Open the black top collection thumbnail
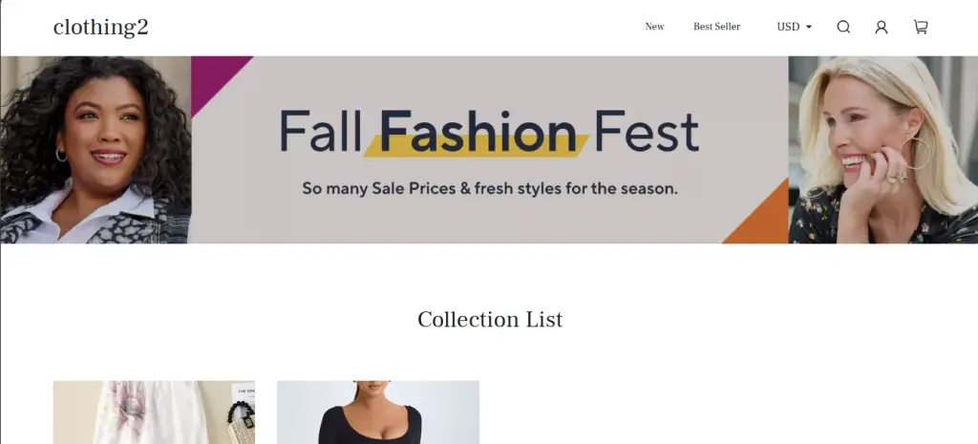The width and height of the screenshot is (978, 444). (x=378, y=412)
